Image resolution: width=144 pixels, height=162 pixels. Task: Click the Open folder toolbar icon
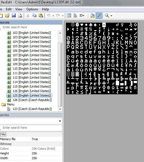click(x=7, y=16)
